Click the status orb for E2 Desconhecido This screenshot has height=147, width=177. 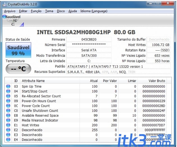coord(8,130)
